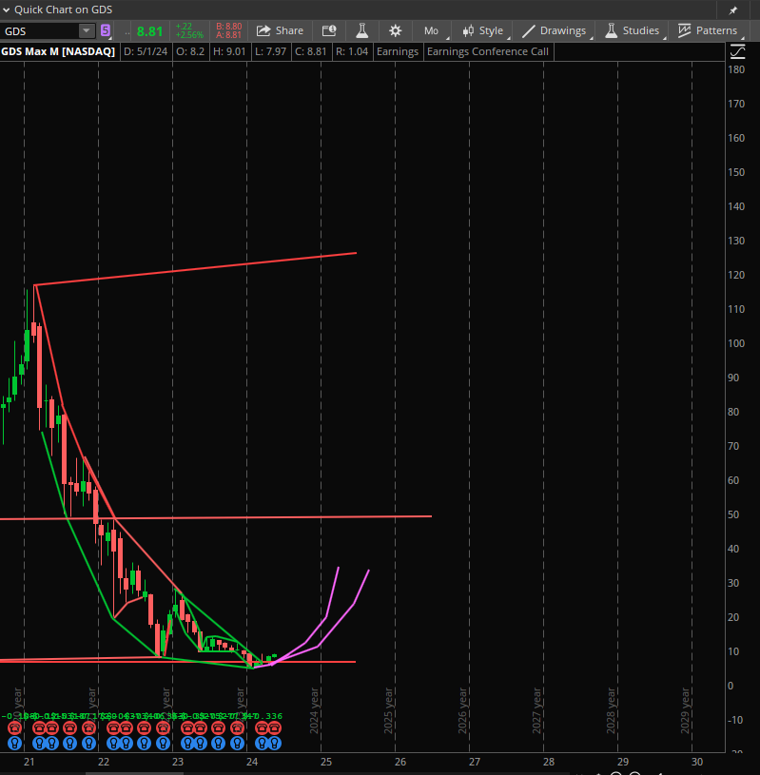Click the first blue lightbulb right of the 24 year line
Viewport: 760px width, 775px height.
coord(263,743)
